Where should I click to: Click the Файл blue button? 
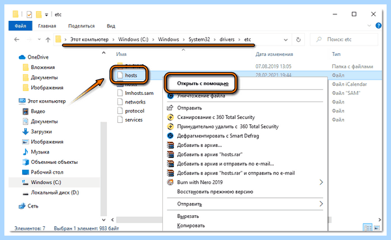tap(20, 26)
